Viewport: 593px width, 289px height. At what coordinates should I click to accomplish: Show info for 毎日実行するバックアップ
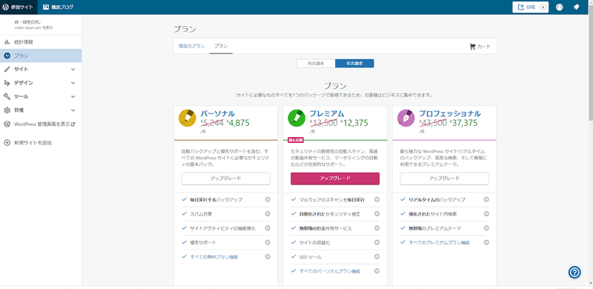coord(268,199)
